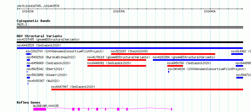The image size is (251, 112).
Task: Open nsv523287 (Shaikh2009) label
Action: [x=129, y=51]
